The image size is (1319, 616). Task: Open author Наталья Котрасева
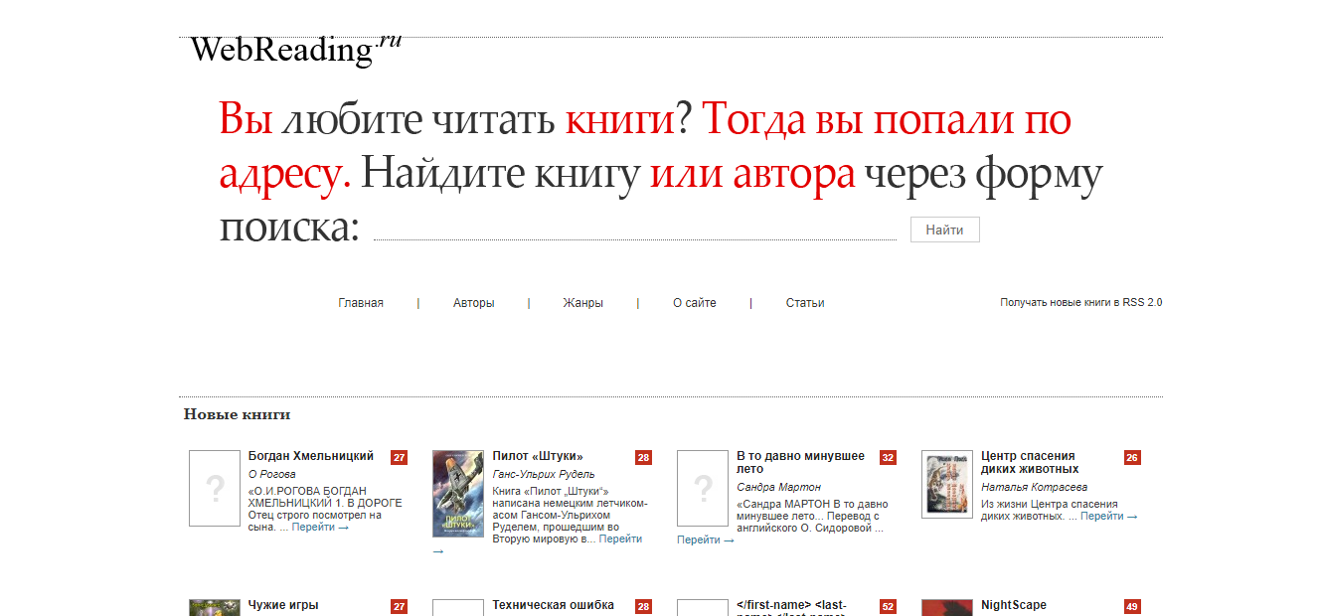click(1034, 487)
